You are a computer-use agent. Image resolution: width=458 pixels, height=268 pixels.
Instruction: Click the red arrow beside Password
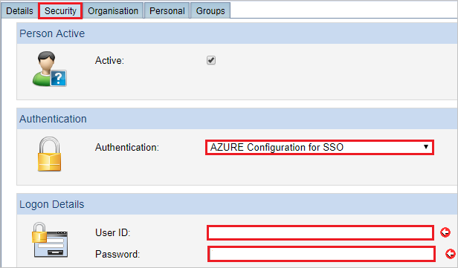(x=451, y=254)
